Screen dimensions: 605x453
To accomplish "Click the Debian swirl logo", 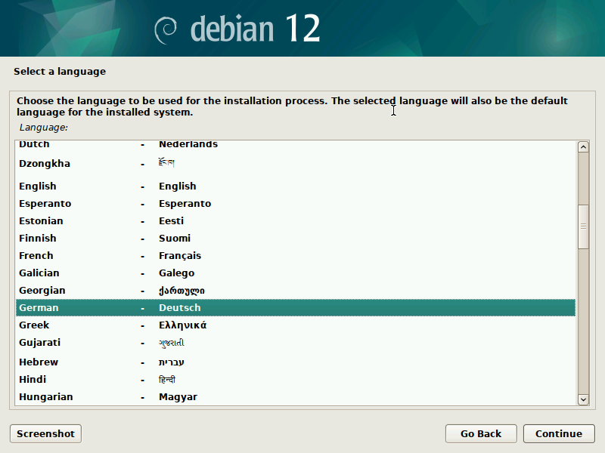I will click(x=166, y=29).
